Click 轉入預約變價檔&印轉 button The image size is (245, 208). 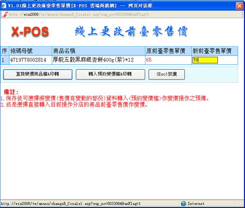[x=110, y=74]
